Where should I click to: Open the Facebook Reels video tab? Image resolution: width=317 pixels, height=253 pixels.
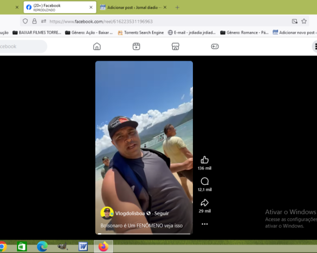coord(136,46)
